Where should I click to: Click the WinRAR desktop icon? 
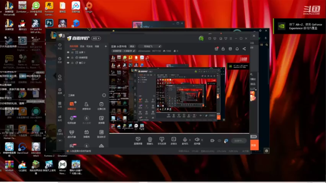tap(9, 166)
